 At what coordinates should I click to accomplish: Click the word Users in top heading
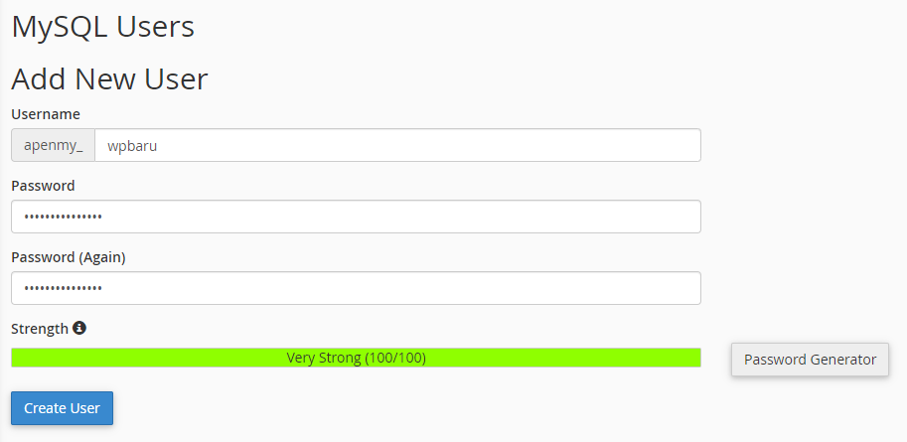[x=155, y=27]
